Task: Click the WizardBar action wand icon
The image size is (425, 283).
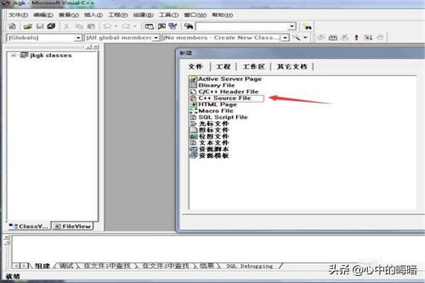Action: tap(297, 37)
